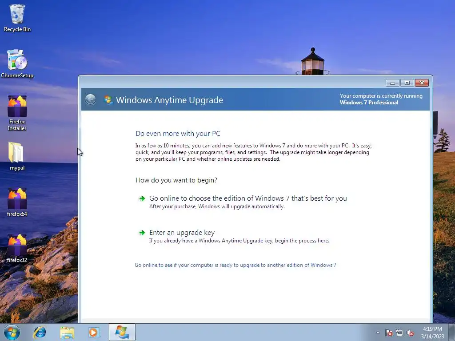Open Windows Media Player from the taskbar
The image size is (455, 341).
(x=94, y=332)
